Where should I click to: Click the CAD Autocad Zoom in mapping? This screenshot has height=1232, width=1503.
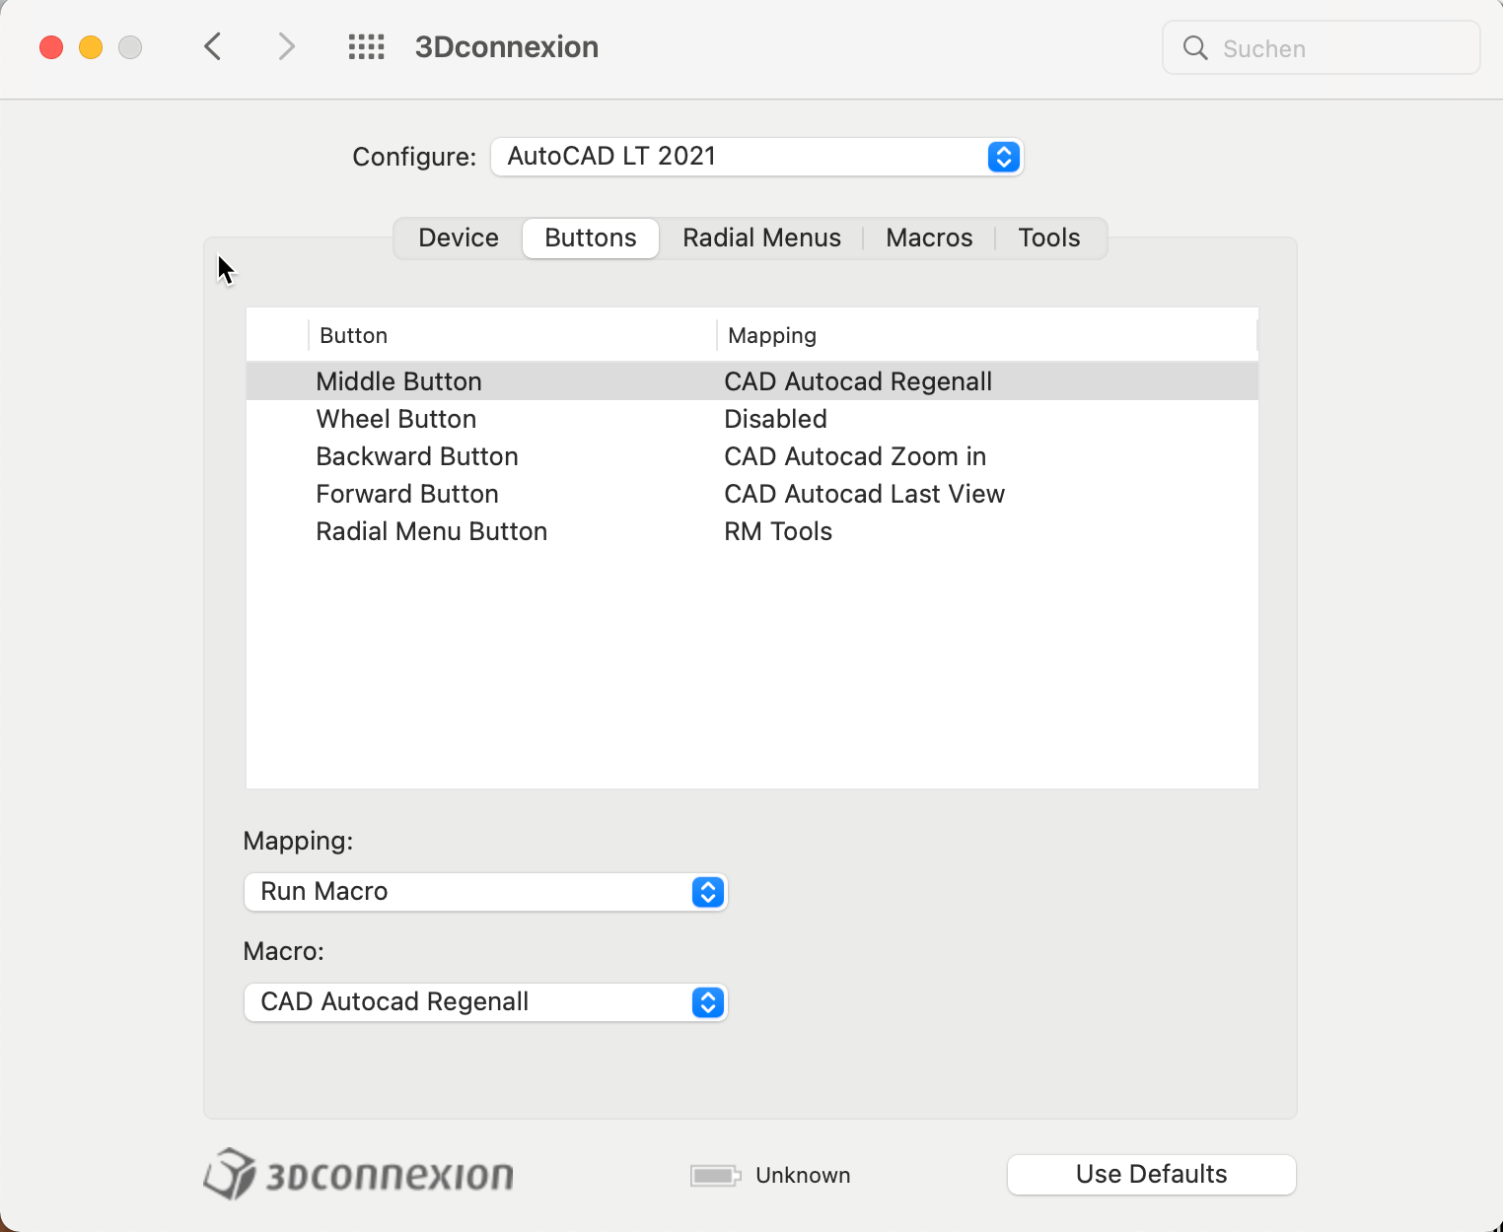click(855, 456)
